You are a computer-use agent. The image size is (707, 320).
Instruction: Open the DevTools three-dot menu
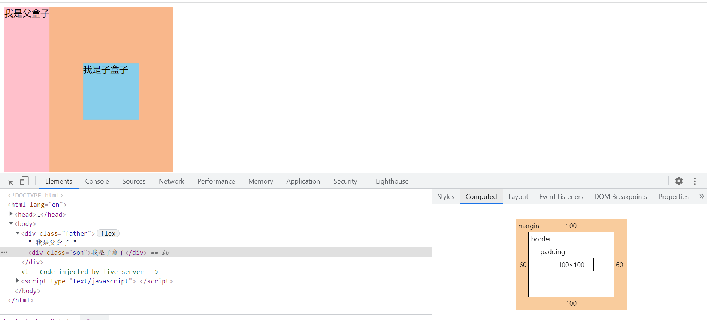tap(695, 181)
